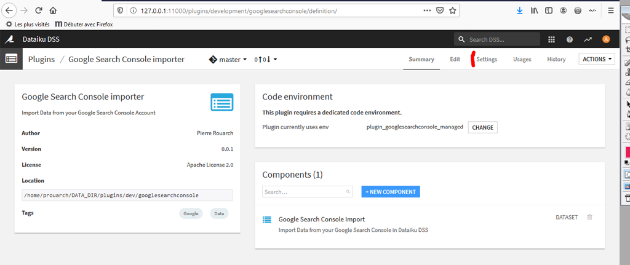Go to the Usages tab
The width and height of the screenshot is (630, 265).
point(522,60)
